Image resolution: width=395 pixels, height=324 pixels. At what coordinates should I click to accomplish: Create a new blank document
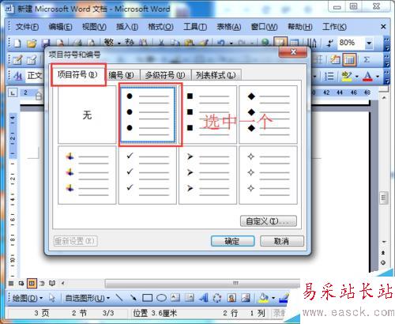click(17, 43)
